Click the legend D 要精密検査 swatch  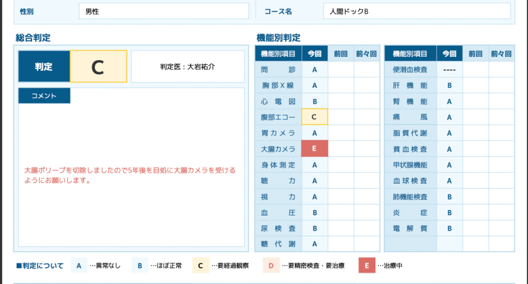(271, 265)
